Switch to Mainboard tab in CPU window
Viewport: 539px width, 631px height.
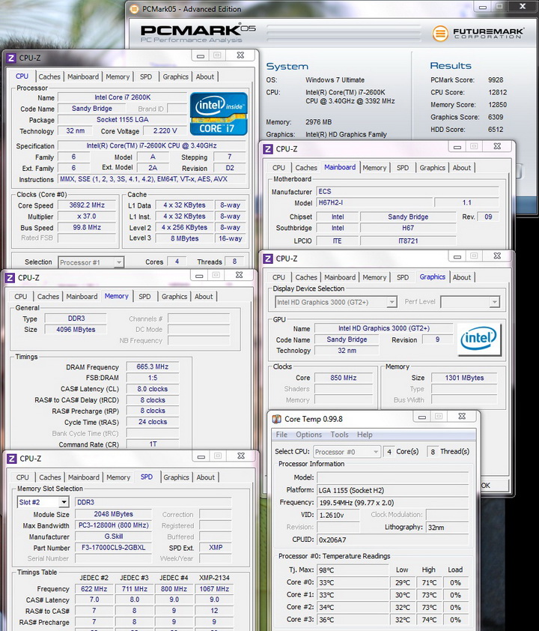pyautogui.click(x=83, y=76)
